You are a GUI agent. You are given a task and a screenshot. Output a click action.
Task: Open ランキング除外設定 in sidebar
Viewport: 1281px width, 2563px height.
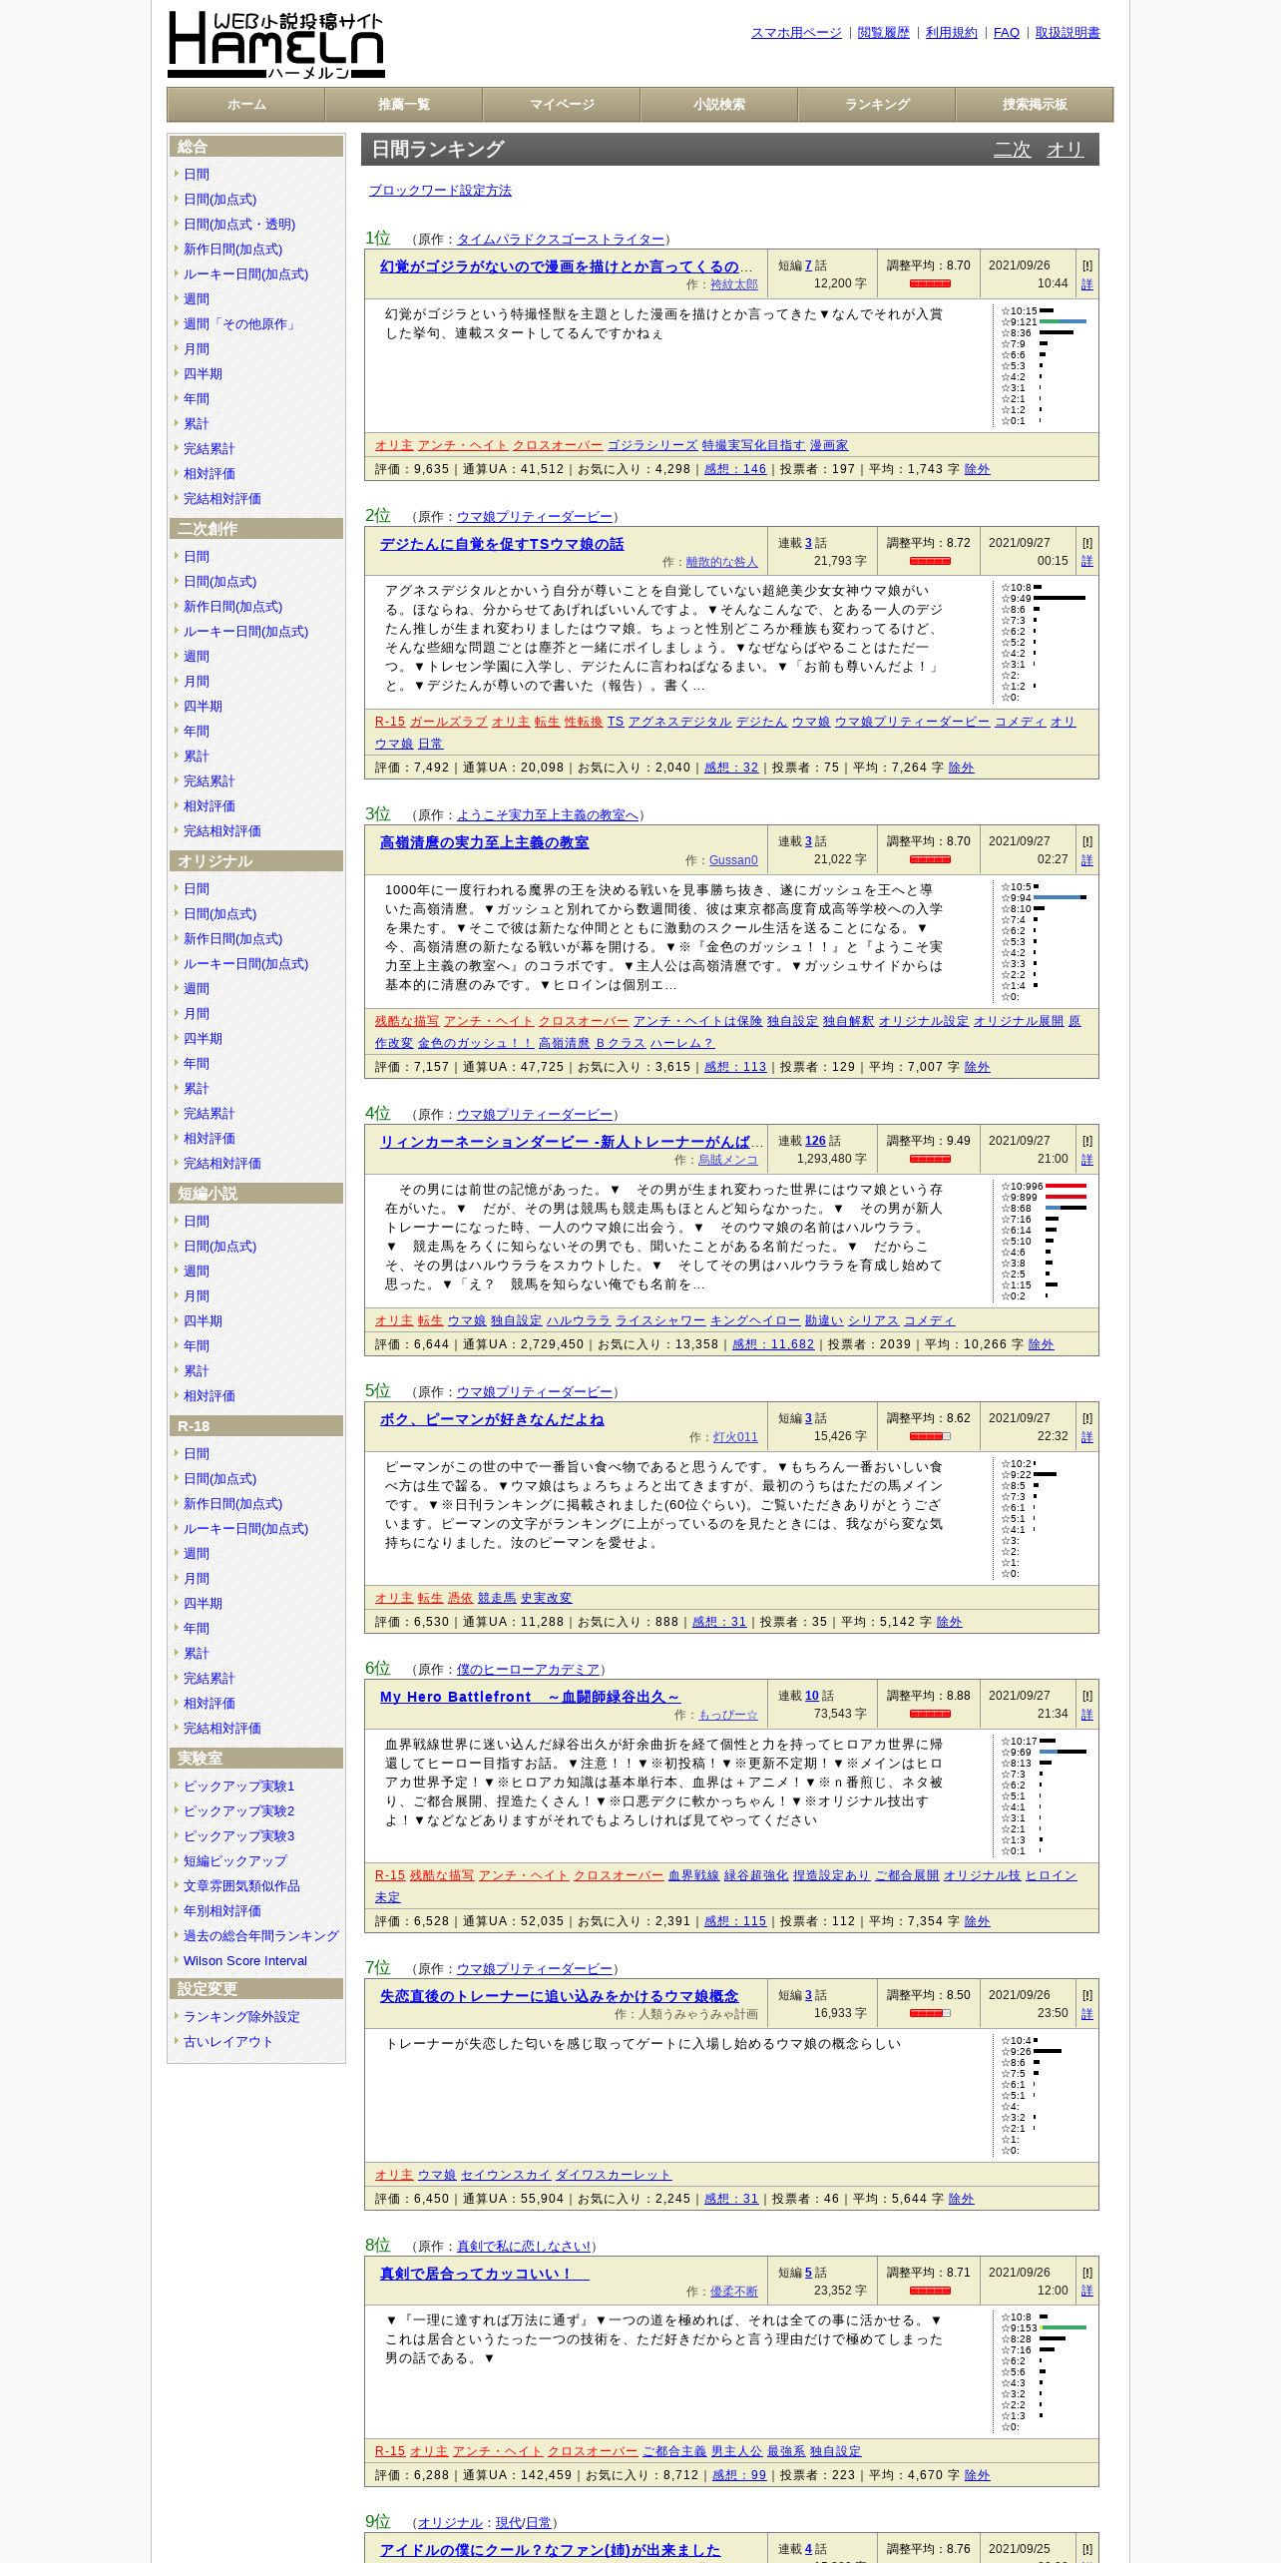[x=241, y=2017]
